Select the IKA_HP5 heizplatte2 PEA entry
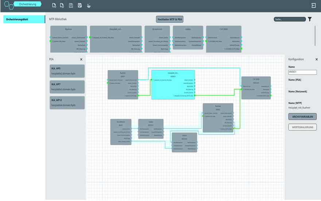The image size is (321, 201). click(67, 71)
